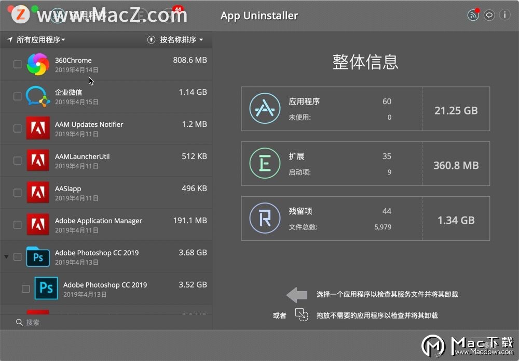
Task: Open the feedback chat bubble icon
Action: 489,15
